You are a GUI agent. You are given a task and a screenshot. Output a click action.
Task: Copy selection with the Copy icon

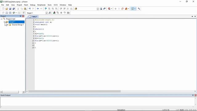22,9
